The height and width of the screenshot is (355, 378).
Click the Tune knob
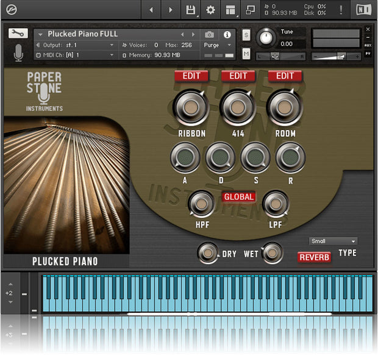click(266, 38)
